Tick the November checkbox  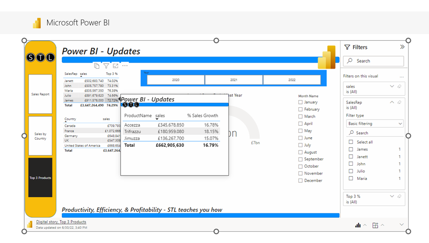tap(300, 173)
